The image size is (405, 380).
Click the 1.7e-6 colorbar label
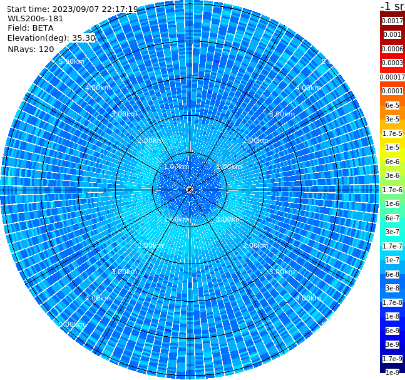392,190
